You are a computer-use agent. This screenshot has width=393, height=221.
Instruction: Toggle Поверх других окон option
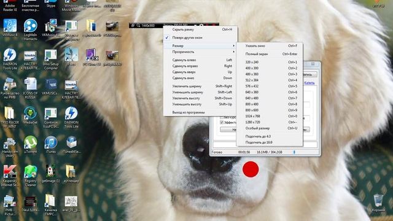click(200, 37)
